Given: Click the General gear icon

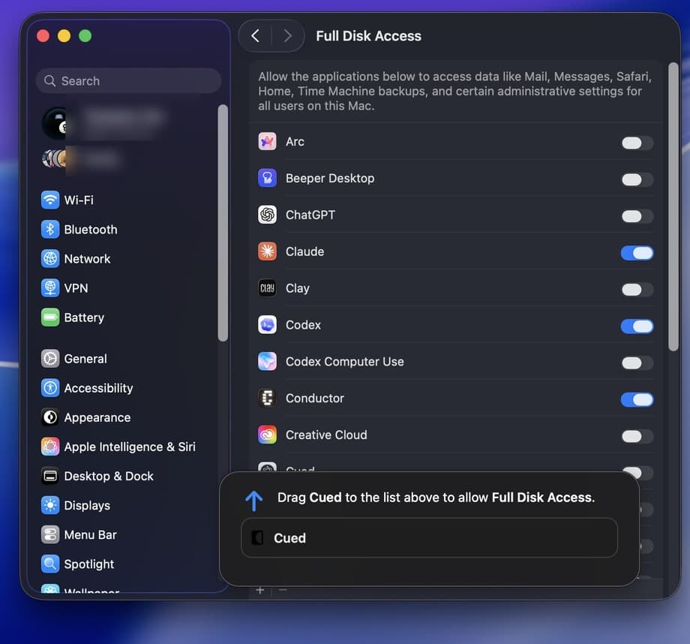Looking at the screenshot, I should [50, 359].
